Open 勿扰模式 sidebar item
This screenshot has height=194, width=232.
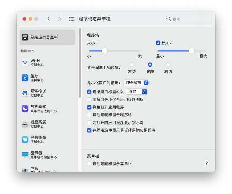click(x=48, y=109)
